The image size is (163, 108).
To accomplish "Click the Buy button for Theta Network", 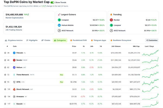I will (62, 75).
